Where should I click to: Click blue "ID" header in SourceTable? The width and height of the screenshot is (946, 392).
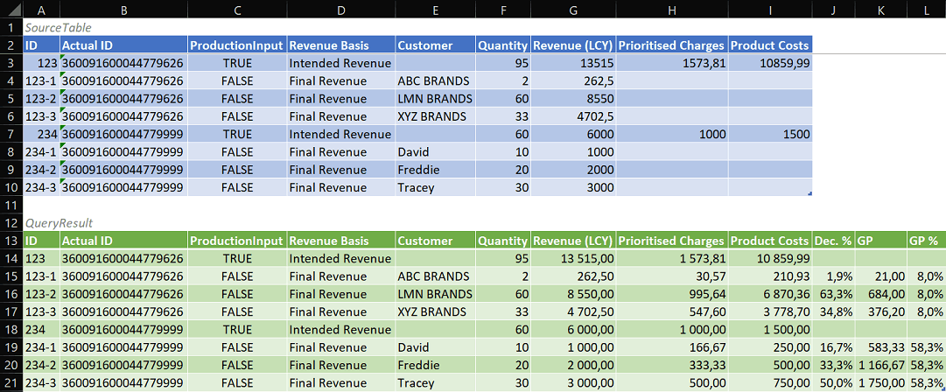[x=41, y=45]
